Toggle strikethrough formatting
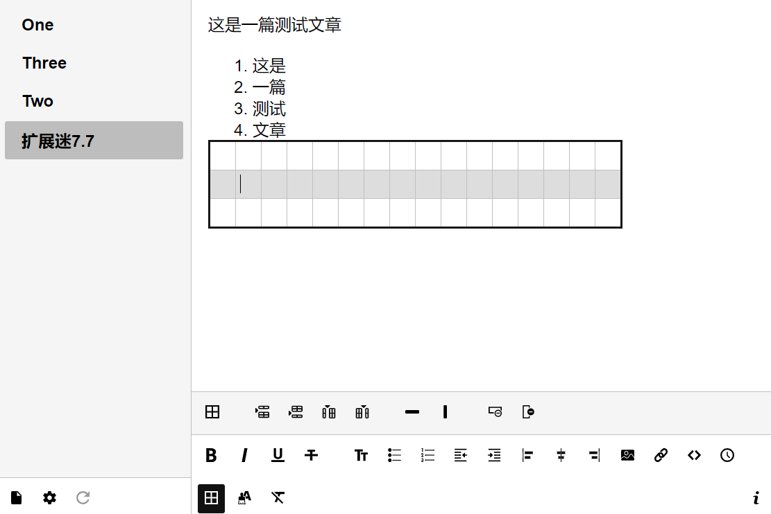 point(312,456)
